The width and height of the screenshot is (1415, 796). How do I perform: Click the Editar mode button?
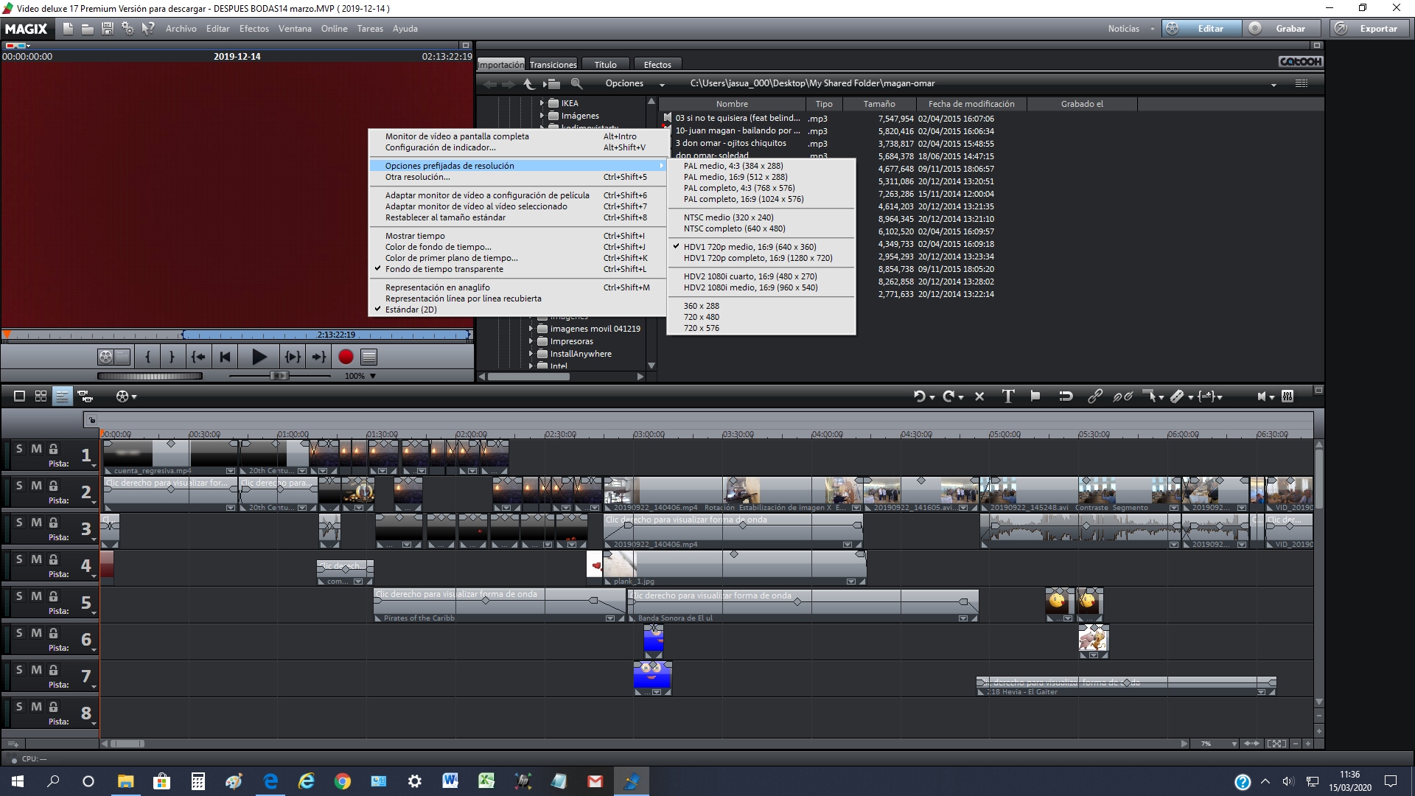(x=1203, y=29)
